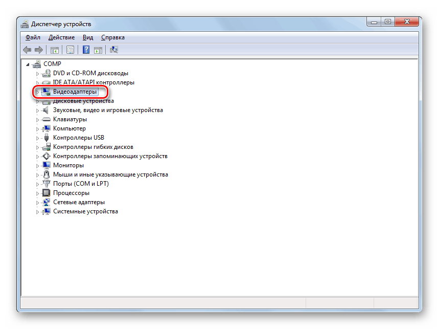Image resolution: width=439 pixels, height=329 pixels.
Task: Open the Properties toolbar icon
Action: 71,50
